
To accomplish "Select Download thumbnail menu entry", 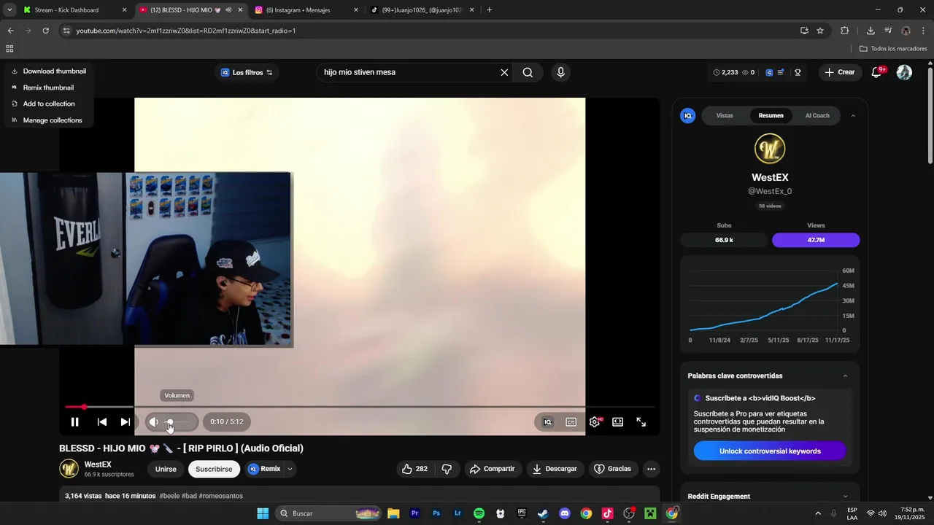I will (x=49, y=71).
